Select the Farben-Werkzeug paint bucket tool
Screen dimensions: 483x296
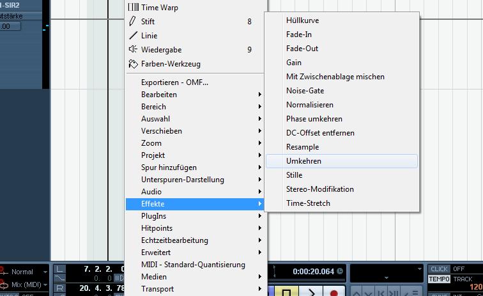pos(196,64)
